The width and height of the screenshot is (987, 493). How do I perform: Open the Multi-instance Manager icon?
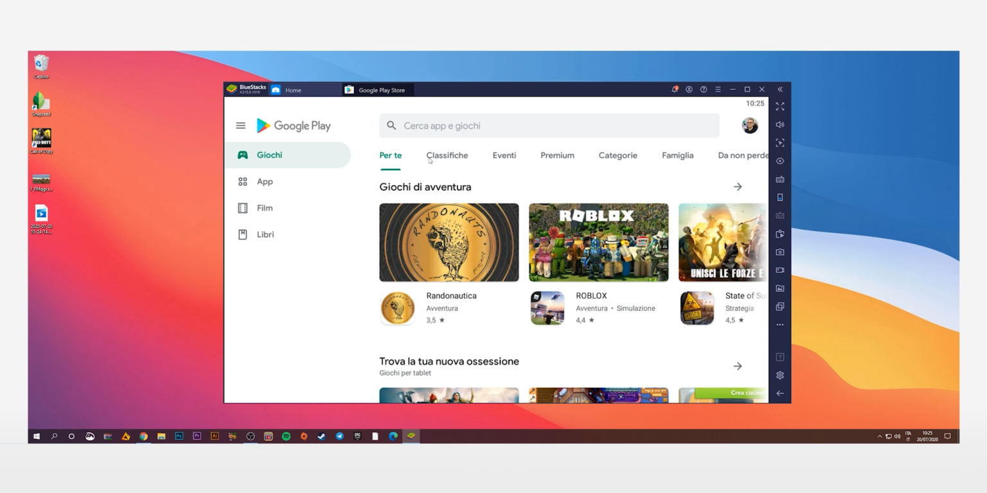pos(779,306)
